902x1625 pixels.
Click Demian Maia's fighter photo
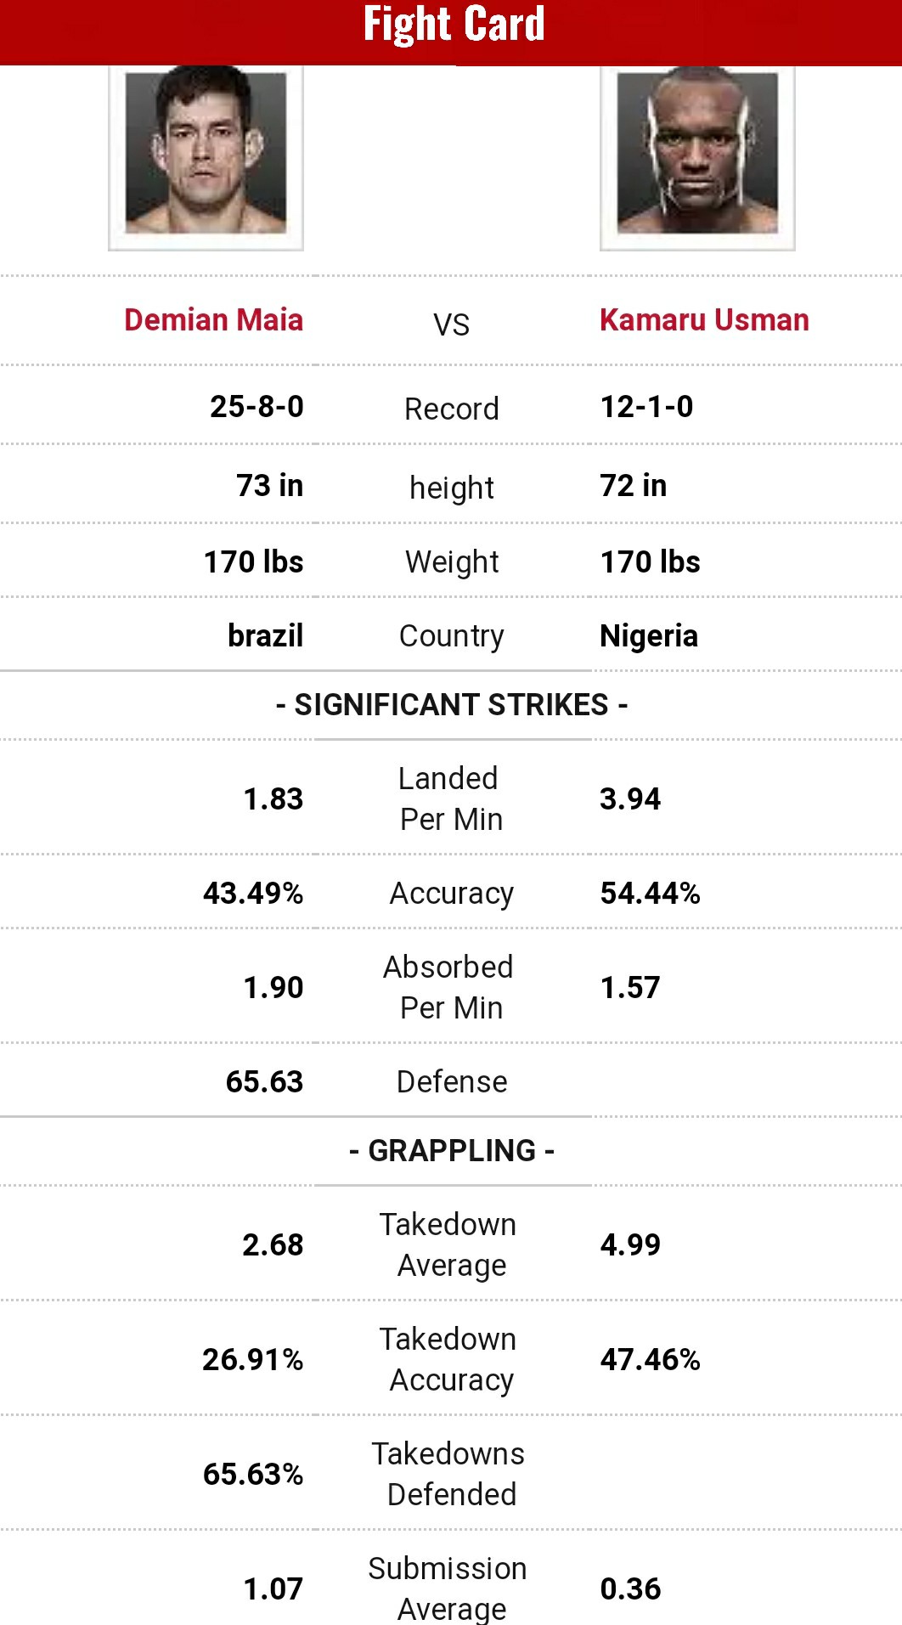tap(206, 154)
